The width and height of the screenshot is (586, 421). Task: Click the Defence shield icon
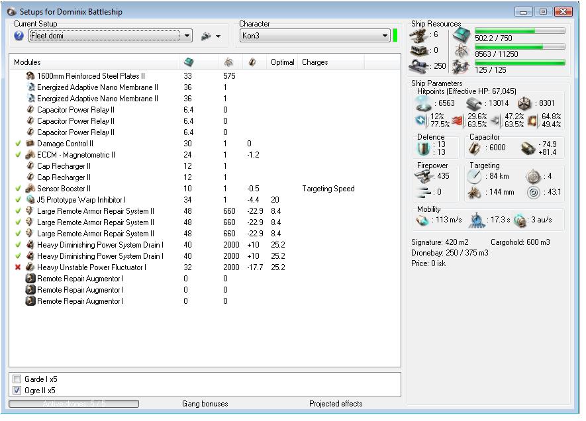424,149
